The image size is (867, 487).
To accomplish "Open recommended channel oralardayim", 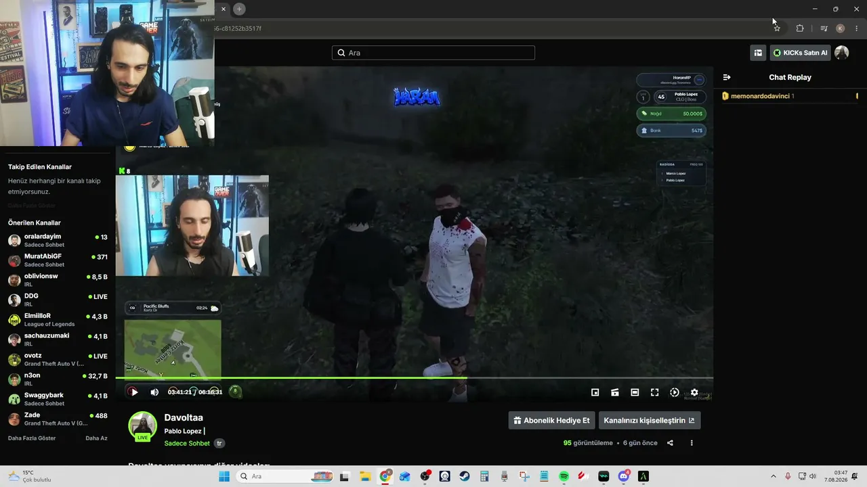I will point(58,240).
